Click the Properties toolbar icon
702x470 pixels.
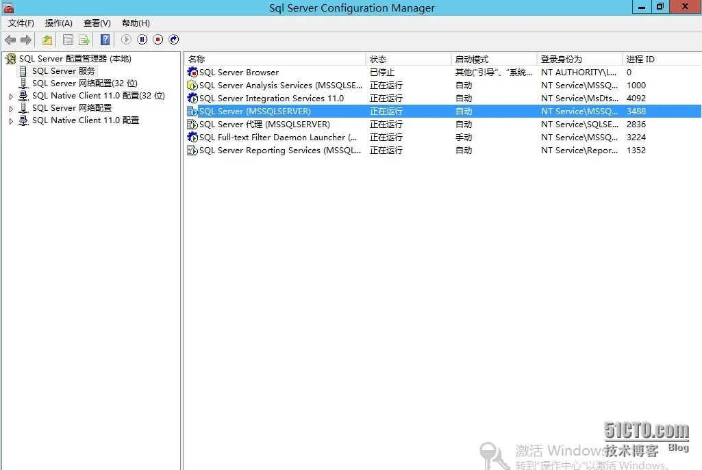pos(68,40)
